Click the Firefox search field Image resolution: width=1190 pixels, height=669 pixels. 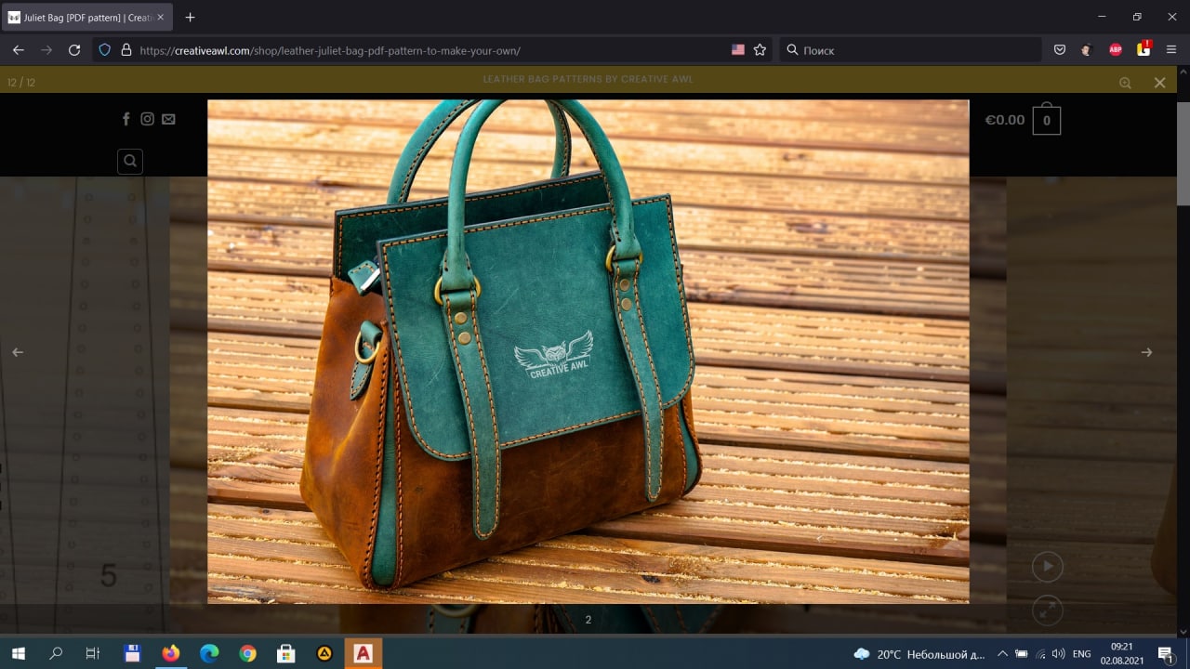coord(910,50)
